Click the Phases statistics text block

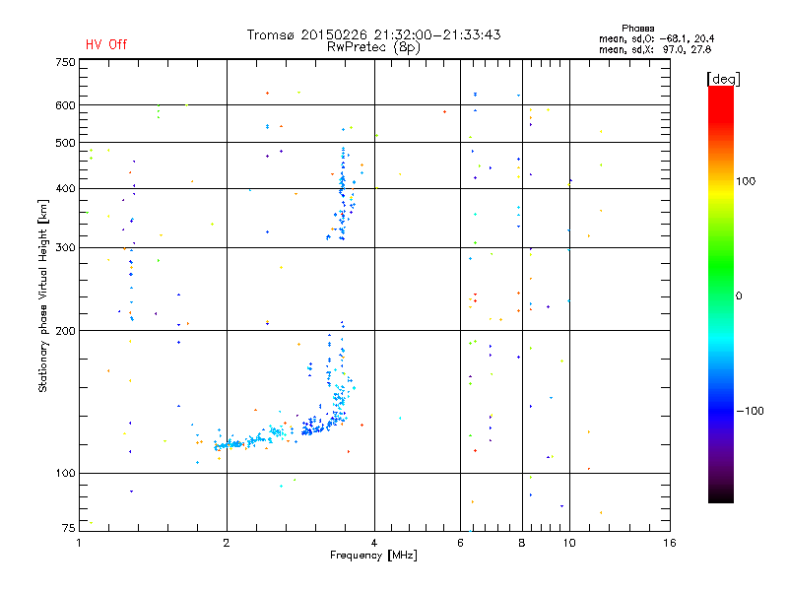656,39
